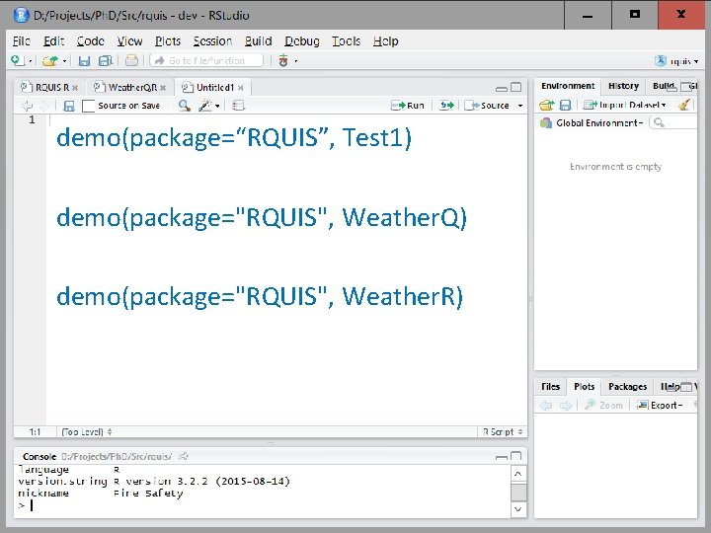Click the Print icon in main toolbar
This screenshot has width=711, height=533.
(x=131, y=60)
